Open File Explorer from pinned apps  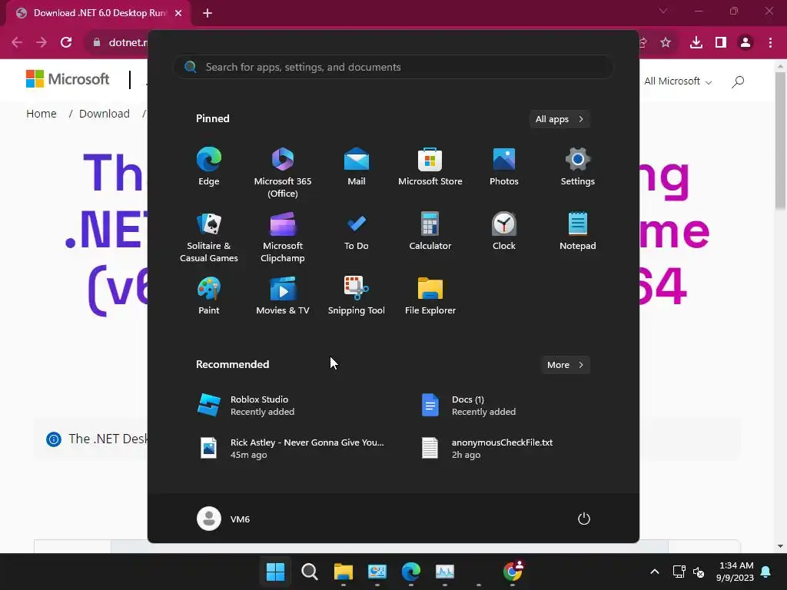(x=430, y=296)
